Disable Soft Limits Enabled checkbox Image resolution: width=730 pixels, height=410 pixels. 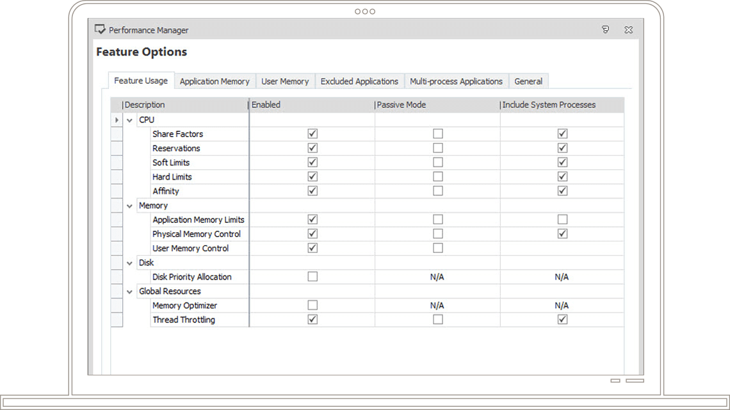click(x=312, y=162)
